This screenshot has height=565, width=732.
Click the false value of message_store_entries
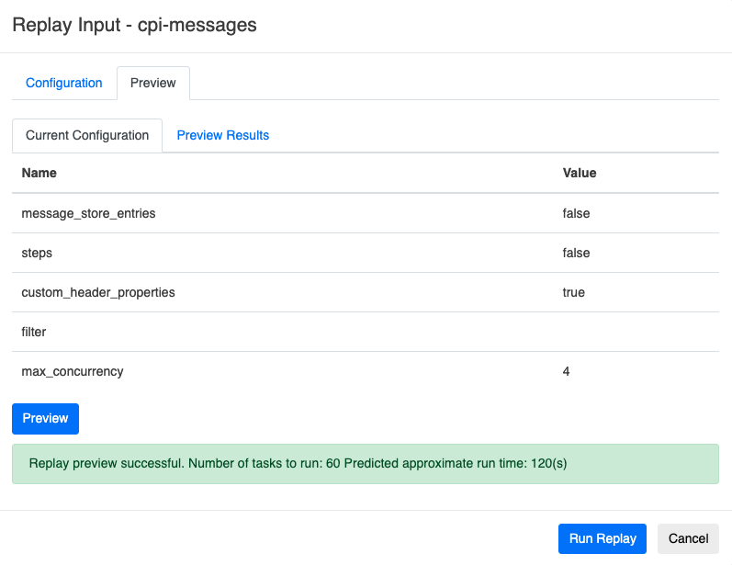(576, 213)
